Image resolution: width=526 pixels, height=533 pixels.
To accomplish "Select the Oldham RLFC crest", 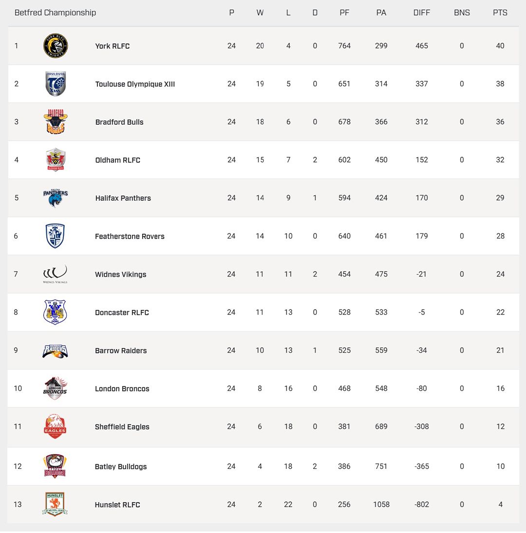I will tap(56, 160).
